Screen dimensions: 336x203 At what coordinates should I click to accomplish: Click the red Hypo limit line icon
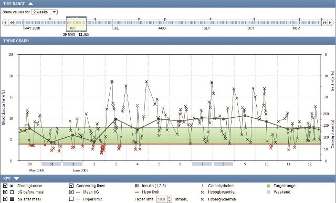coord(136,192)
